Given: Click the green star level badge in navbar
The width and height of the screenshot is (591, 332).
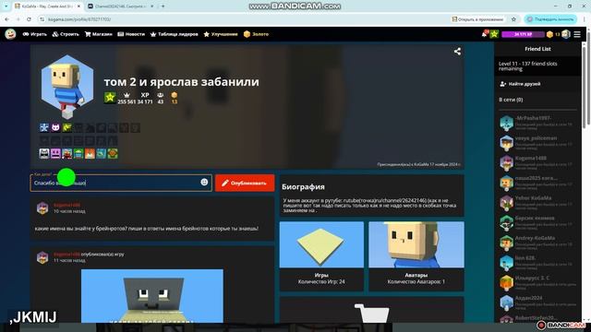Looking at the screenshot, I should tap(494, 34).
